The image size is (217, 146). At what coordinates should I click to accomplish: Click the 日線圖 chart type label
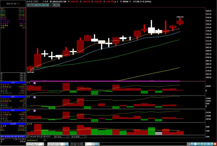click(x=45, y=1)
